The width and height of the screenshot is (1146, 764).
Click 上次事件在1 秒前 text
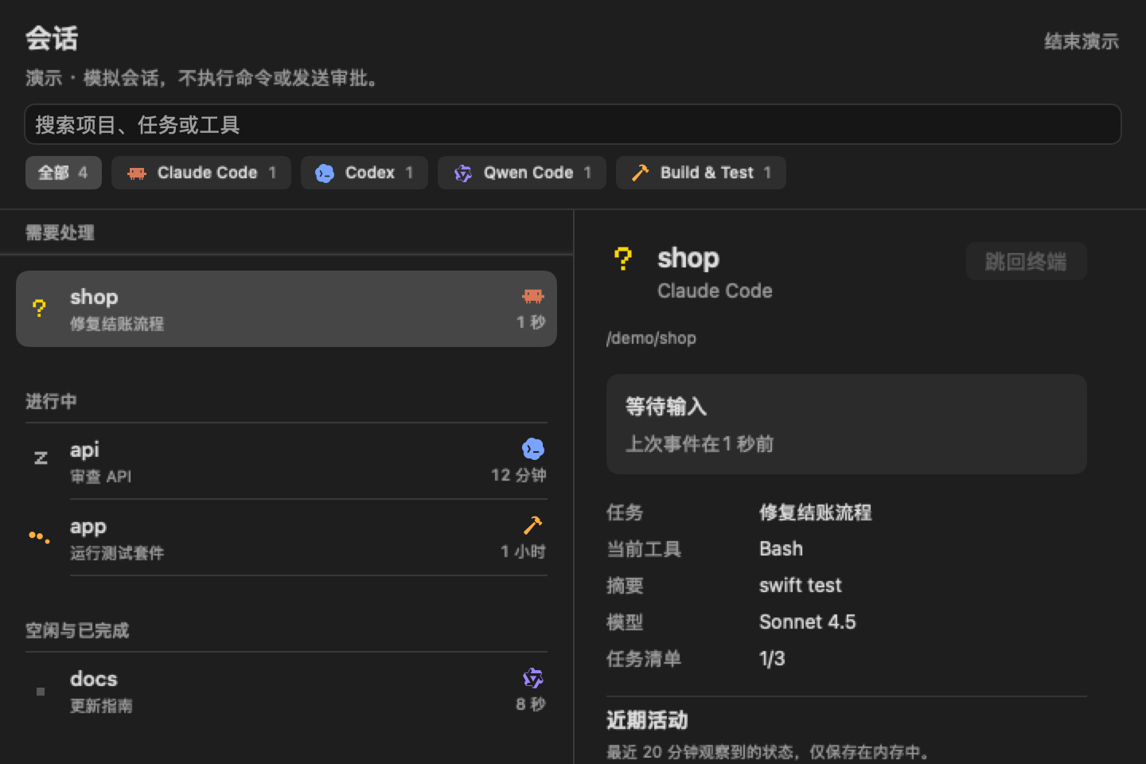[x=700, y=444]
